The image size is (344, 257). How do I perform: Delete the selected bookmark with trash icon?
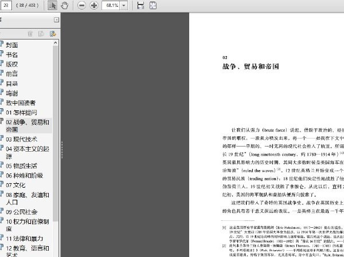coord(30,34)
